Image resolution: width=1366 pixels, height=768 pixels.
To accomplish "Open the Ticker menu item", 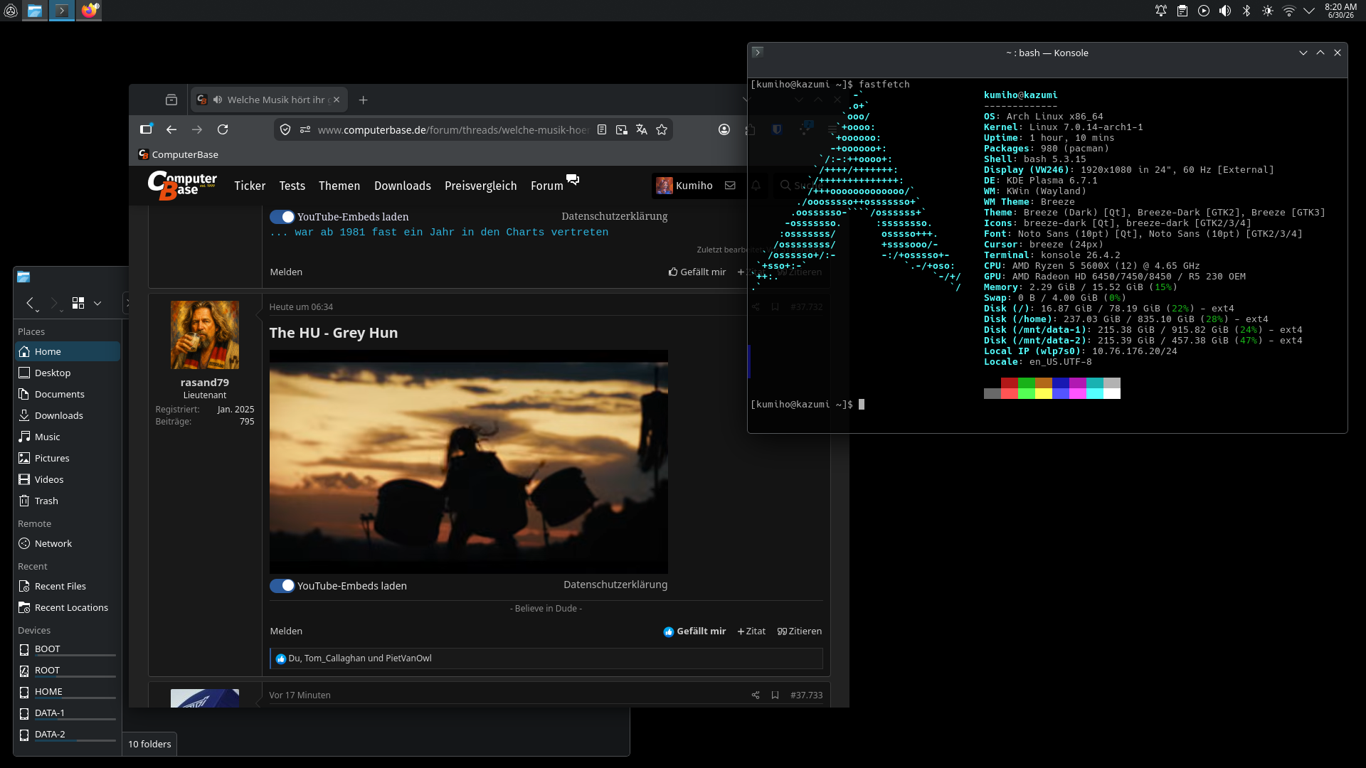I will (x=250, y=186).
